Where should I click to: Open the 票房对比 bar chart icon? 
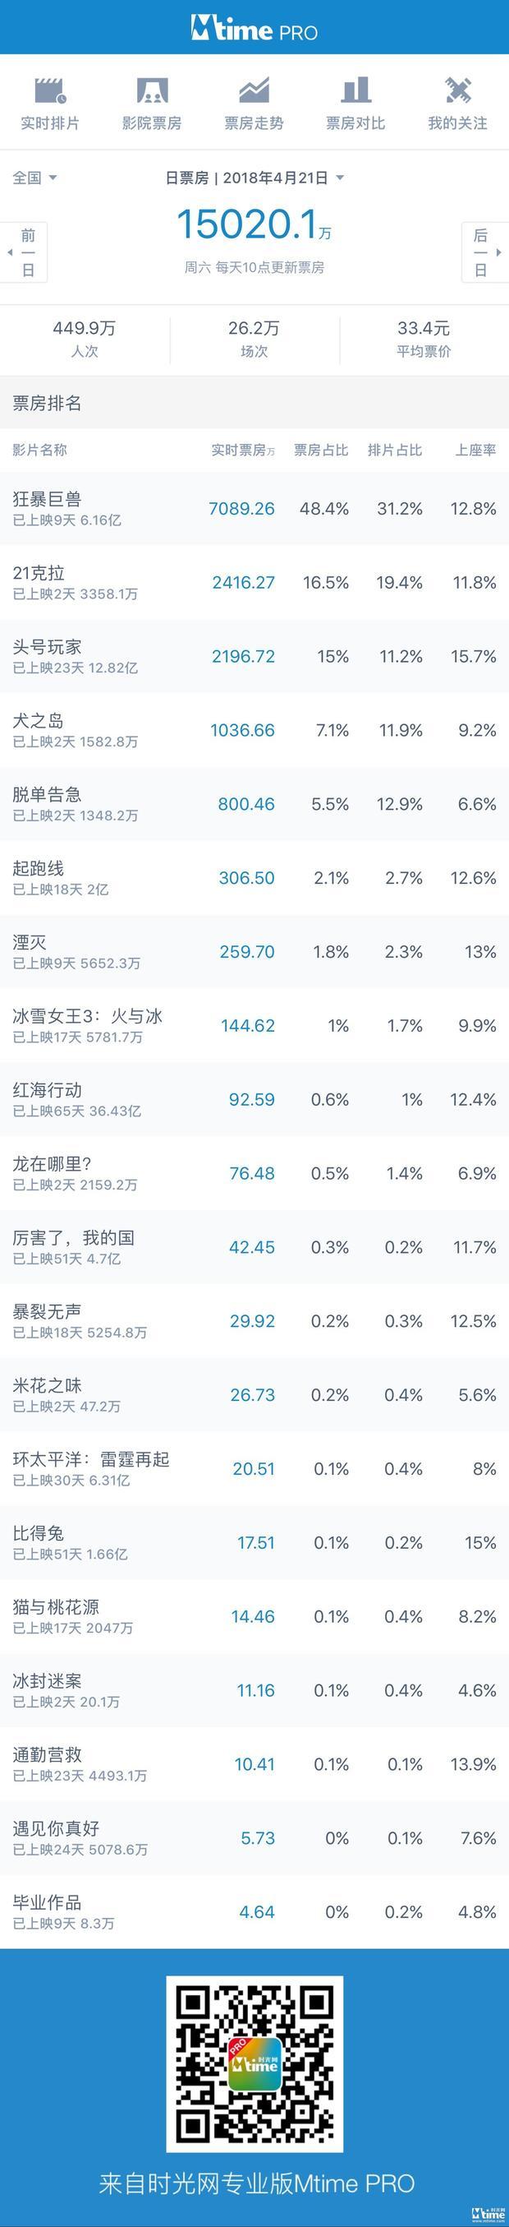(x=355, y=90)
